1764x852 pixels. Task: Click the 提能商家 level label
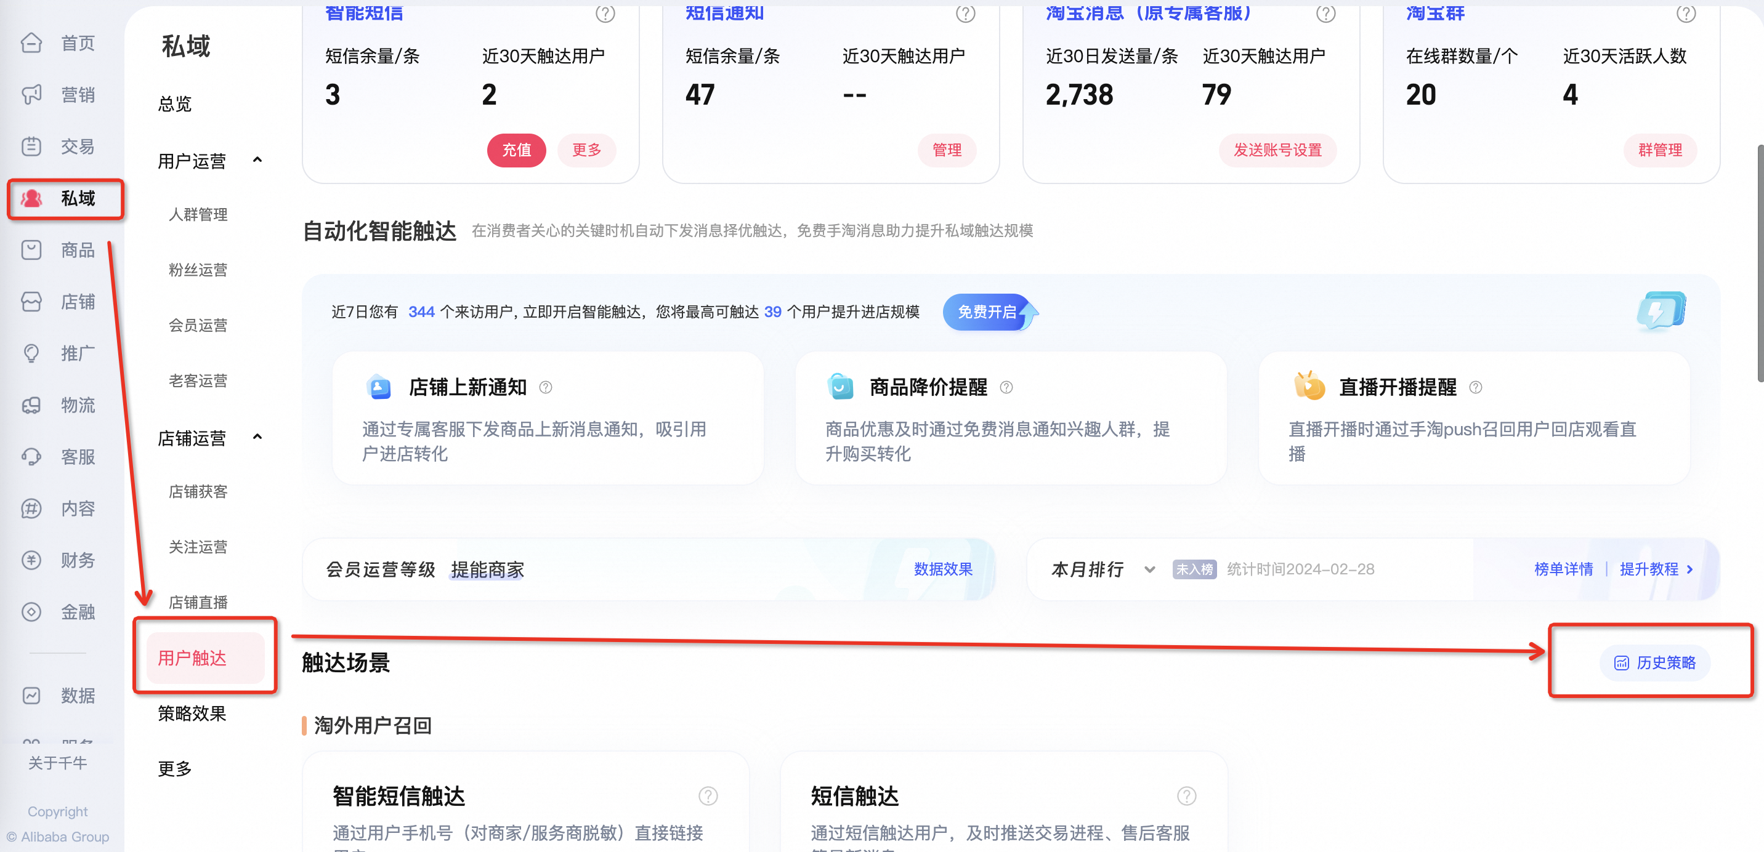[487, 569]
